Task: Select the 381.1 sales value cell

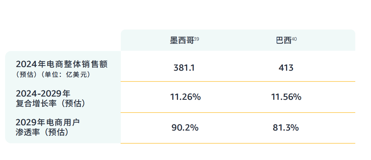Action: [x=185, y=68]
